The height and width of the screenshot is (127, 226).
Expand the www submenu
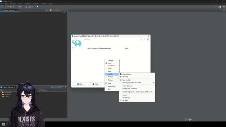[112, 63]
